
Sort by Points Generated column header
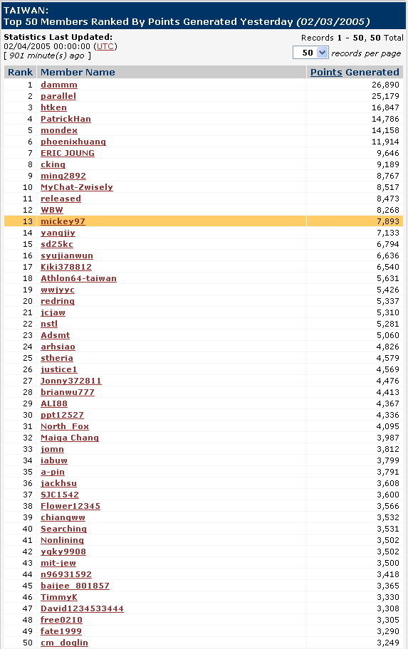(x=355, y=72)
